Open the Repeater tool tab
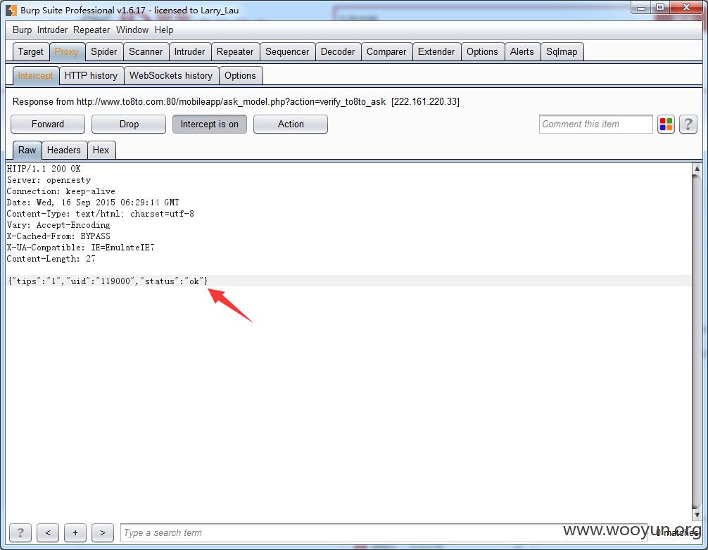Viewport: 708px width, 550px height. [x=235, y=52]
